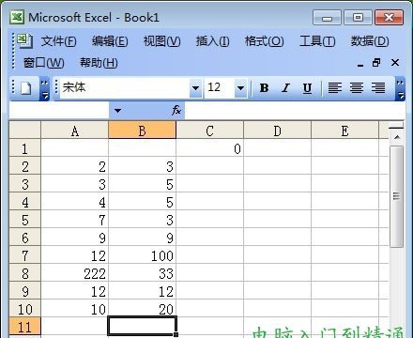This screenshot has height=338, width=413.
Task: Open the 数据(D) menu
Action: click(x=370, y=41)
